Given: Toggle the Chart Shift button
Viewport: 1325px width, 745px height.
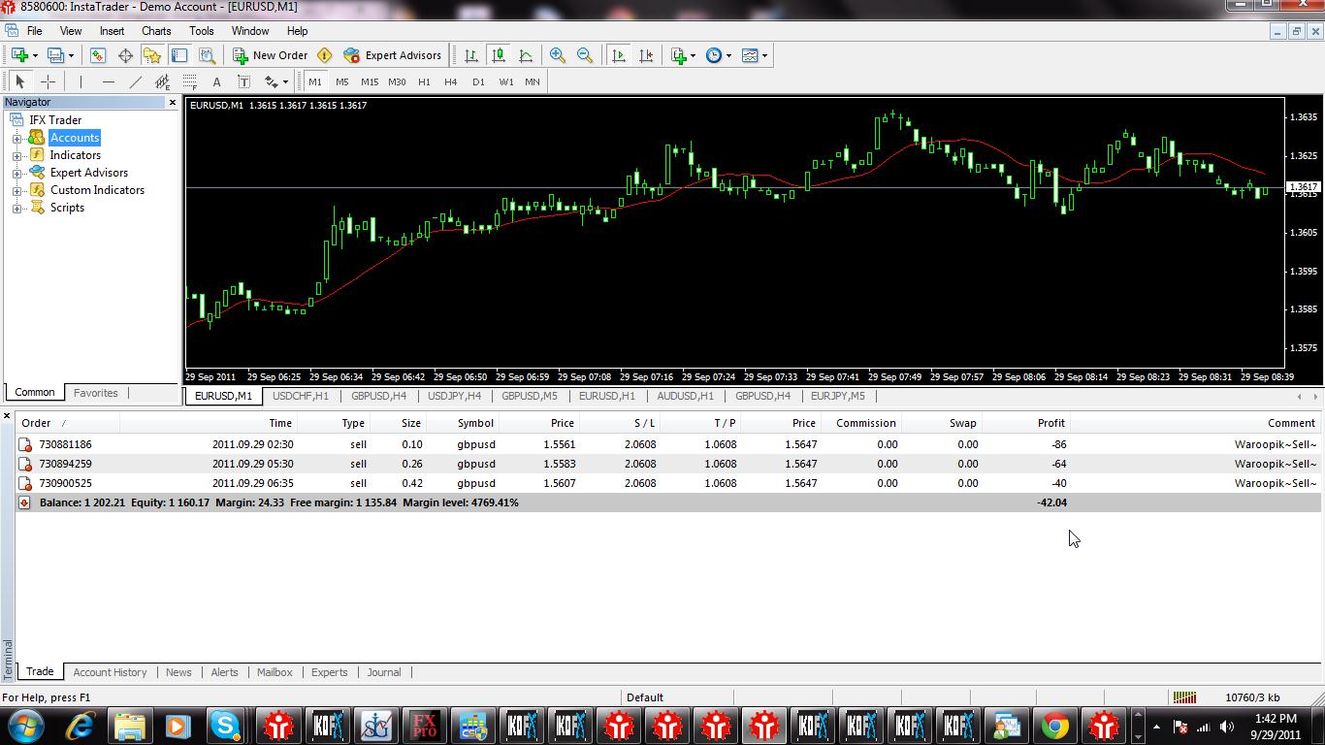Looking at the screenshot, I should (x=646, y=55).
